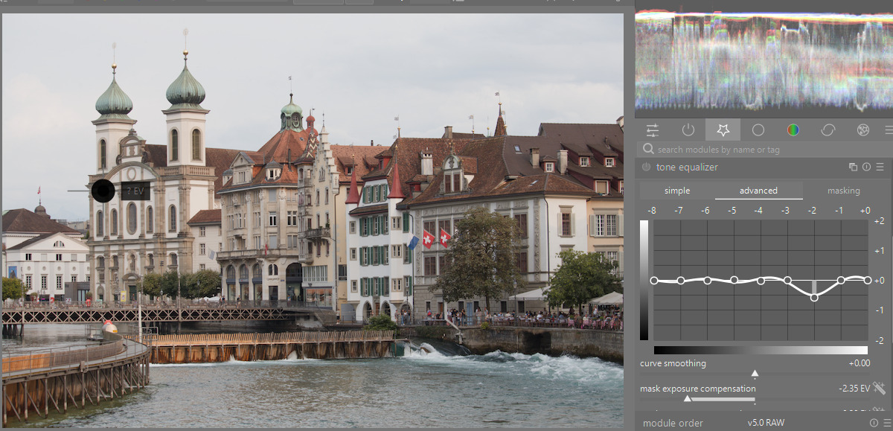The image size is (893, 431).
Task: Open the quick access panel sliders icon
Action: [653, 130]
